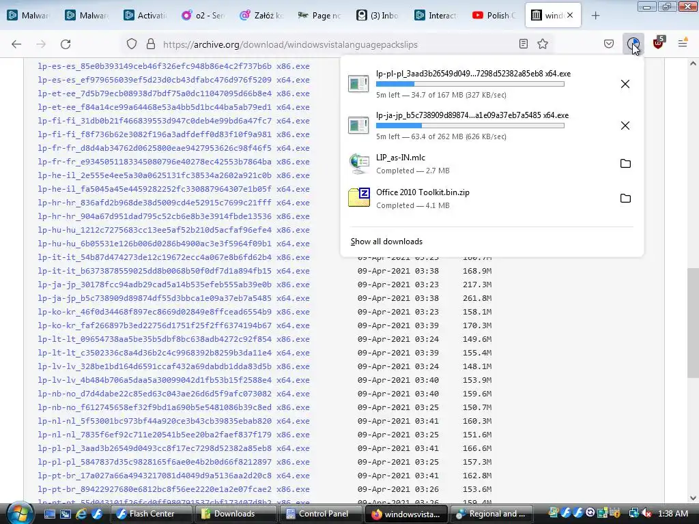Open lp-it-it_b6373878559025dd x64.exe link

coord(173,271)
